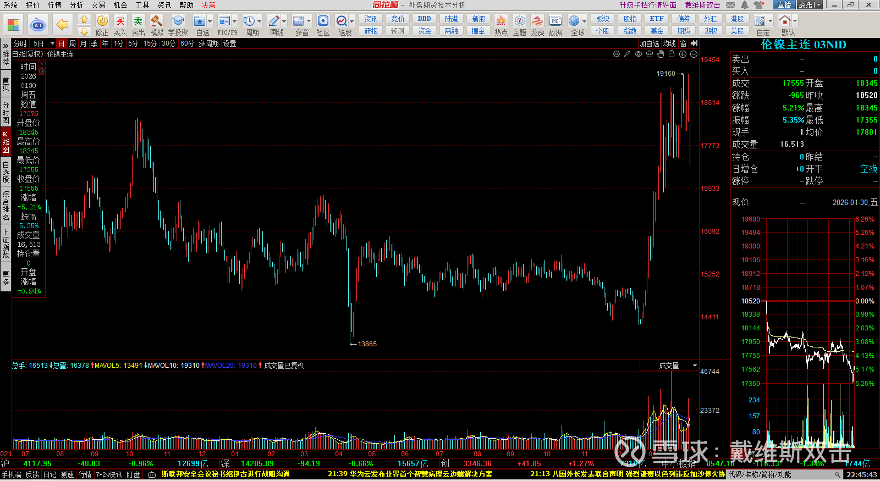Open the 决策 menu

(208, 5)
